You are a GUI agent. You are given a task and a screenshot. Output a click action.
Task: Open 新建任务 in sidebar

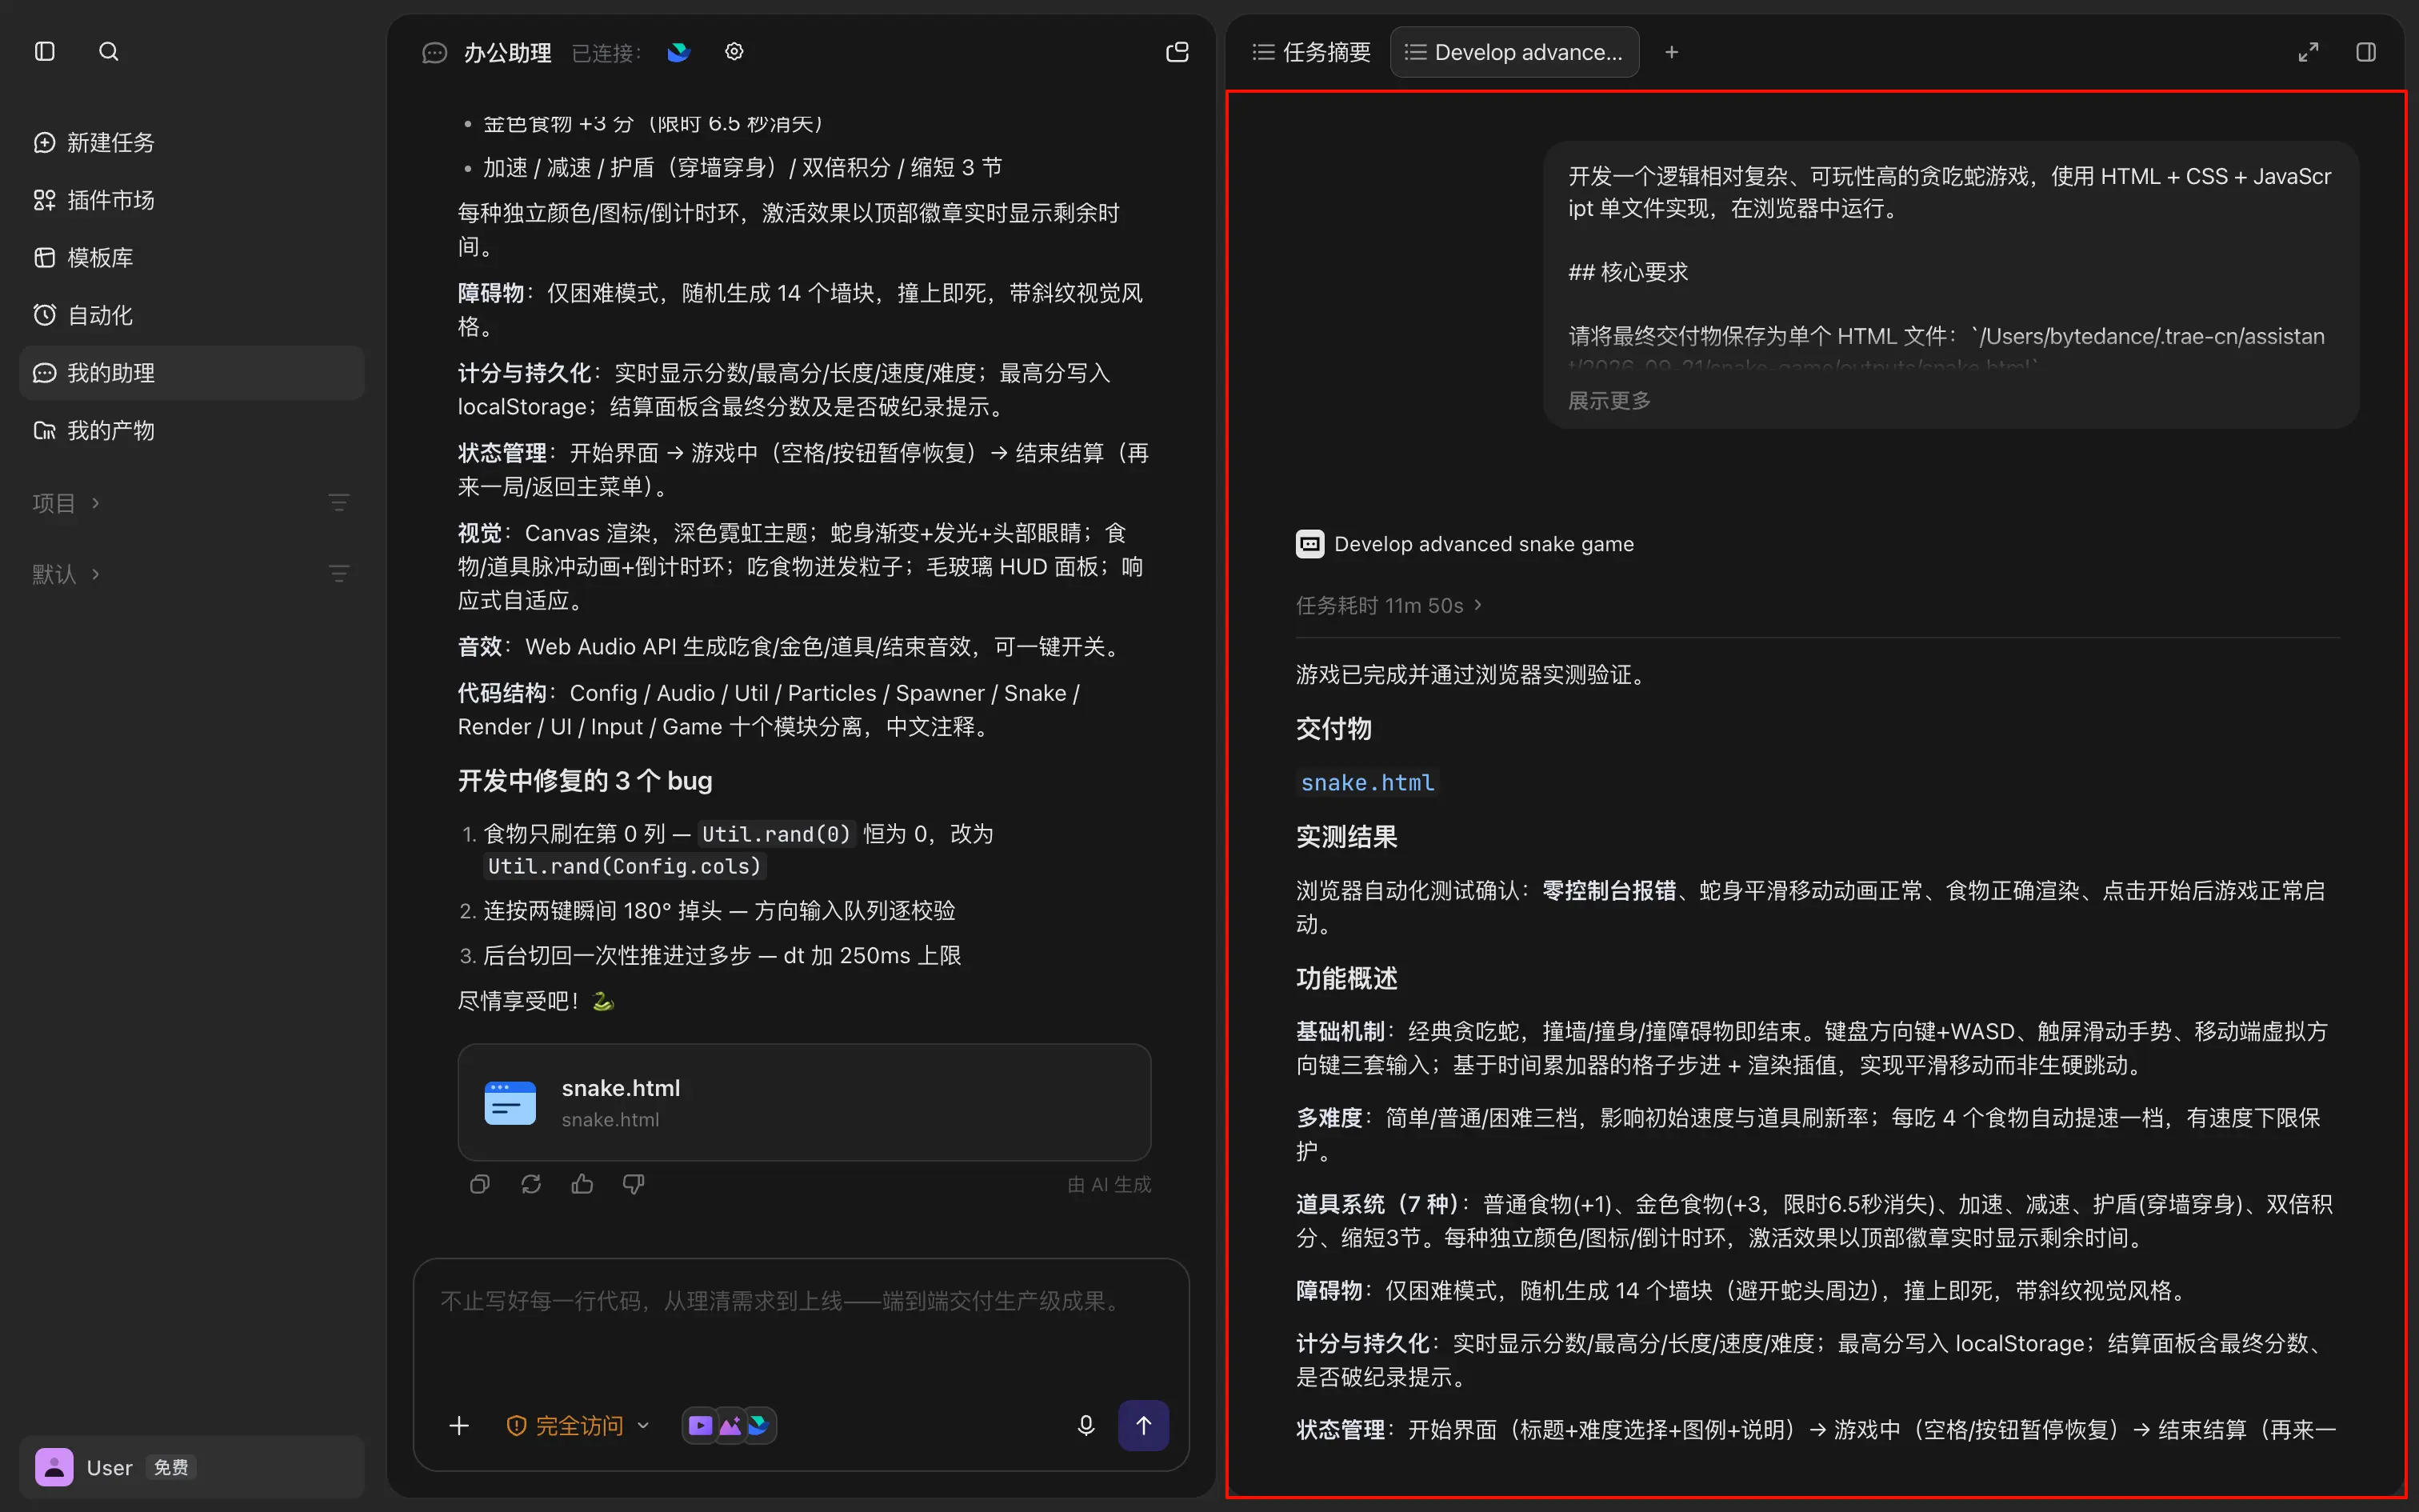[x=192, y=143]
